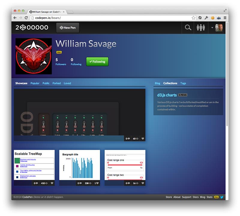The image size is (240, 216).
Task: Love the featured pen with heart icon
Action: (x=143, y=139)
